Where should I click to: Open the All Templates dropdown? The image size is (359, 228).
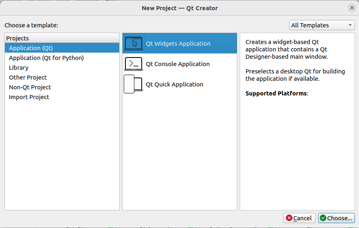pos(321,25)
